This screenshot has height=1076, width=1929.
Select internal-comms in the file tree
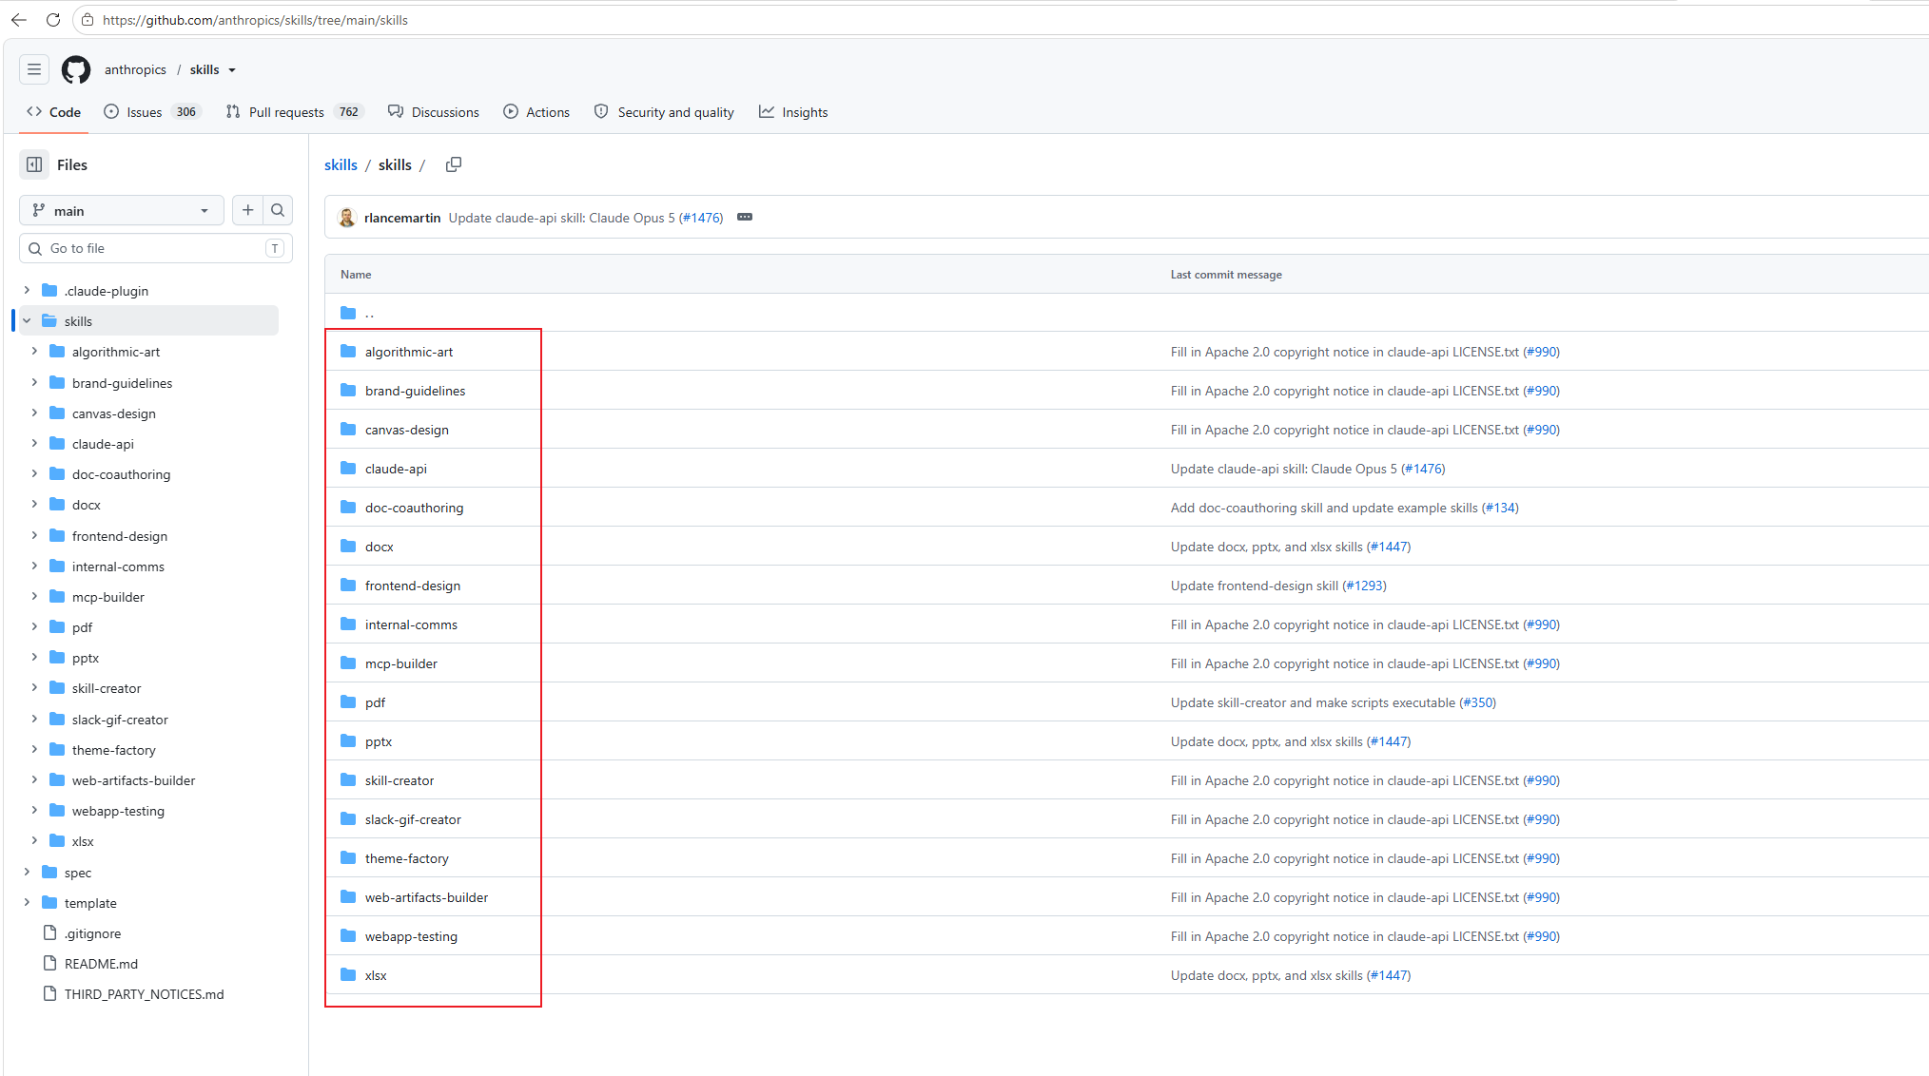tap(118, 567)
